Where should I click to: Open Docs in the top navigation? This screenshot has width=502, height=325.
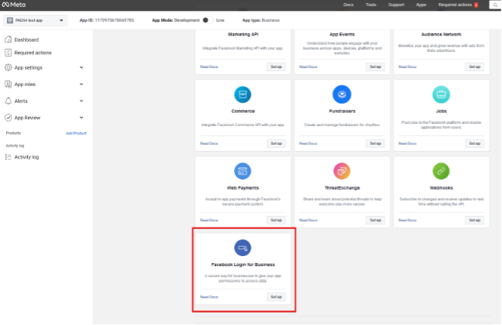[348, 5]
